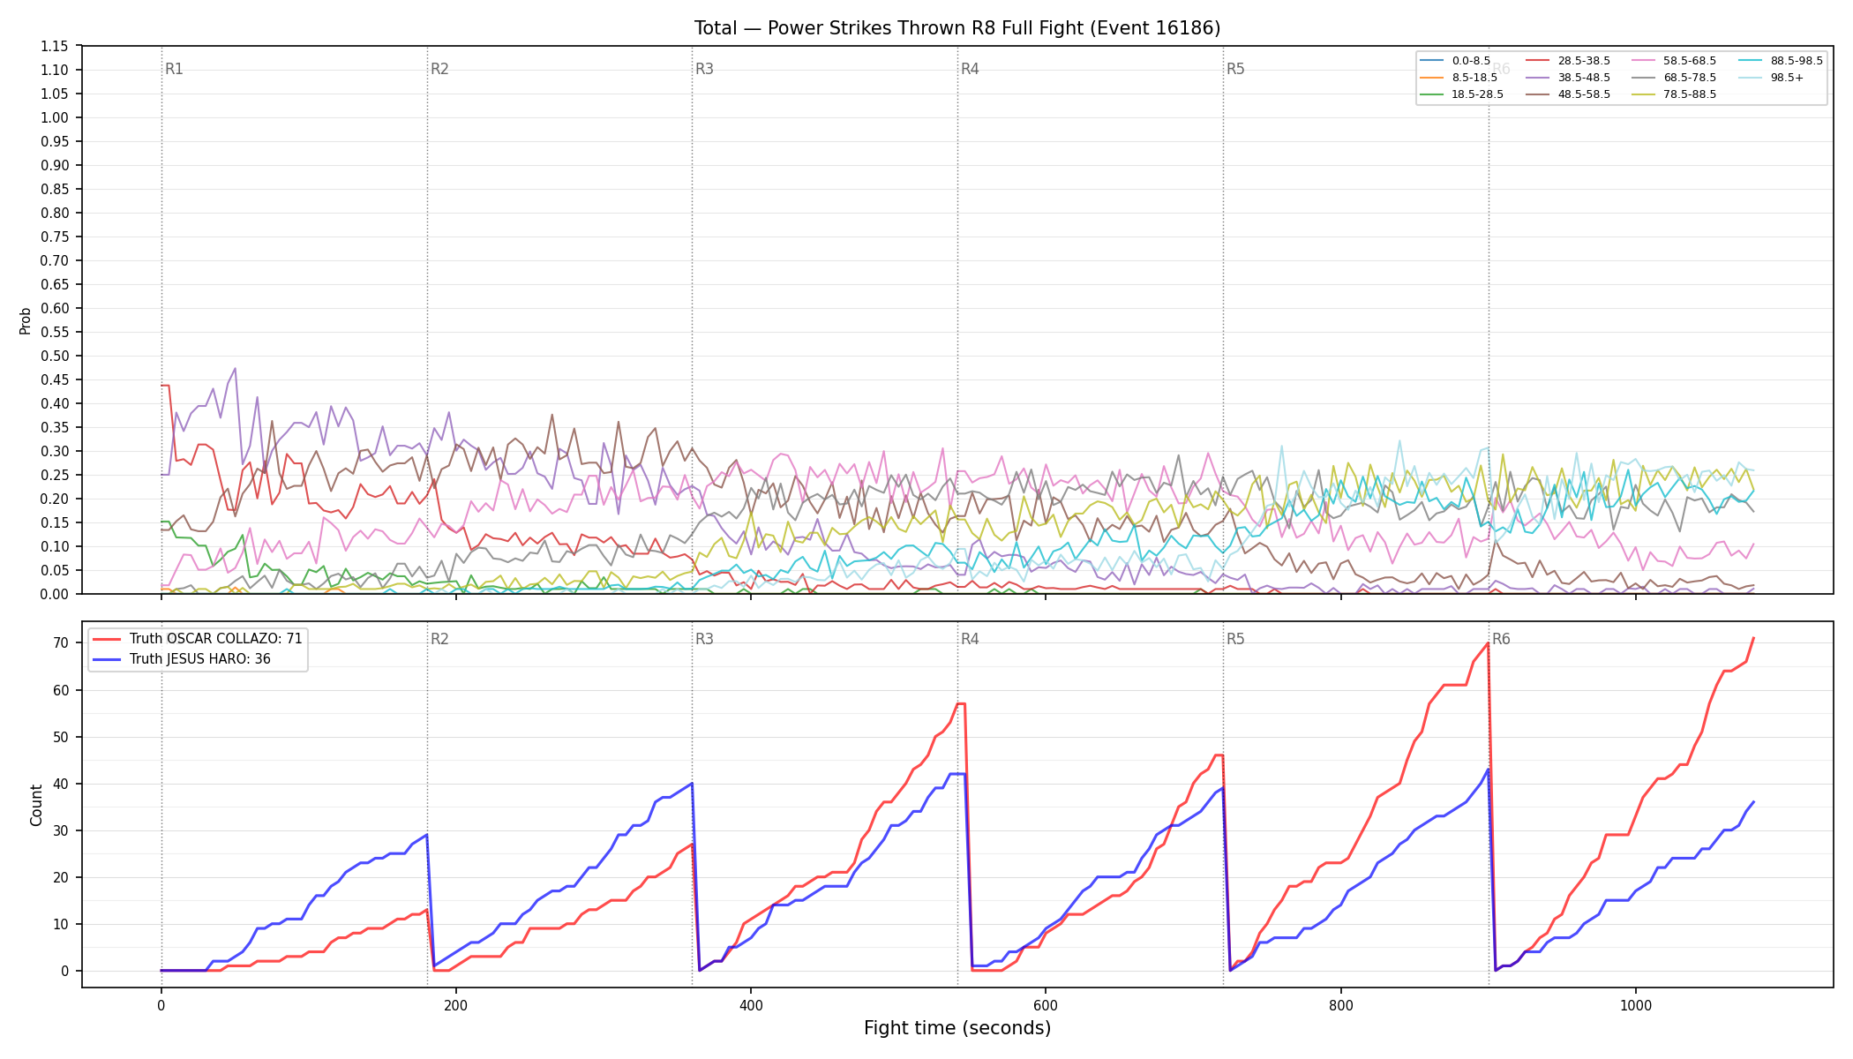1853x1059 pixels.
Task: Click the R3 round marker in the Count plot
Action: 704,639
